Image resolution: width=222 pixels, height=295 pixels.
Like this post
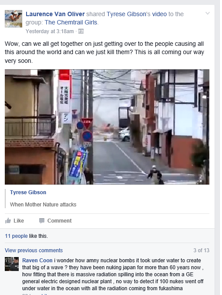(x=14, y=220)
